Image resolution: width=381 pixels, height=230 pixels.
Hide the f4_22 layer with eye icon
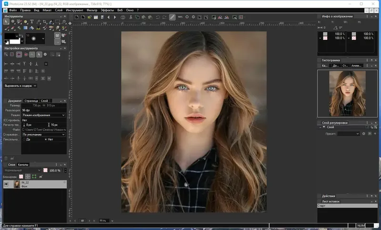click(6, 184)
